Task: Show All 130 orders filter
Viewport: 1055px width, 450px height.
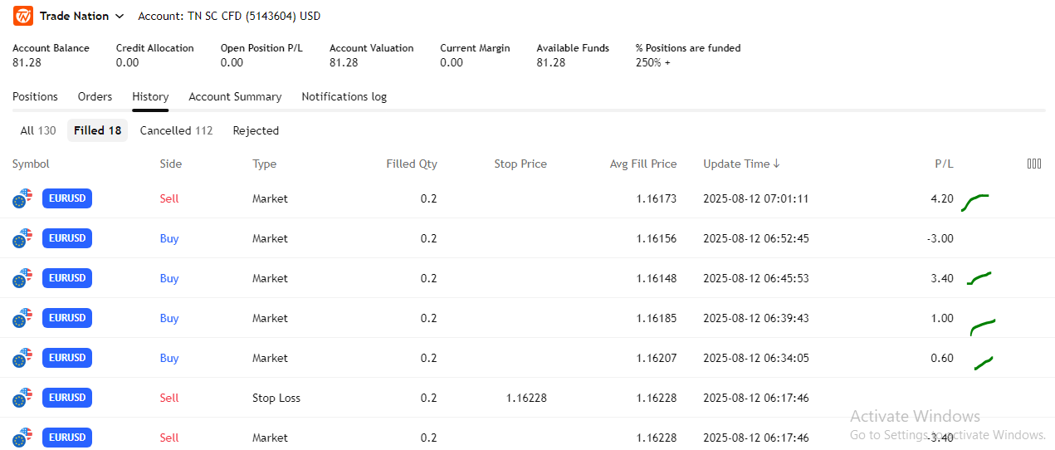Action: pos(38,130)
